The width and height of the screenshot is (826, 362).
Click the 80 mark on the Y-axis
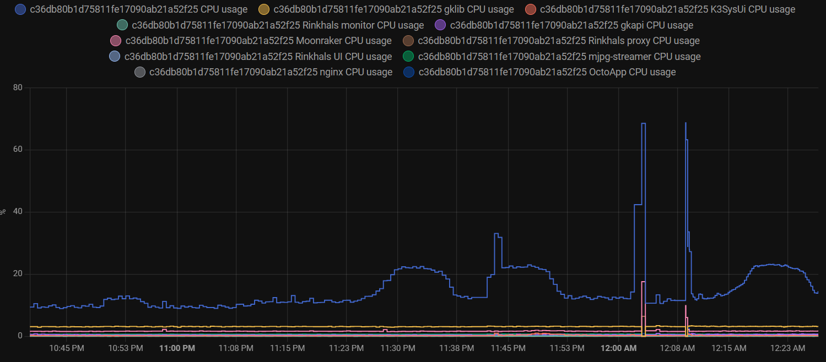pyautogui.click(x=17, y=87)
